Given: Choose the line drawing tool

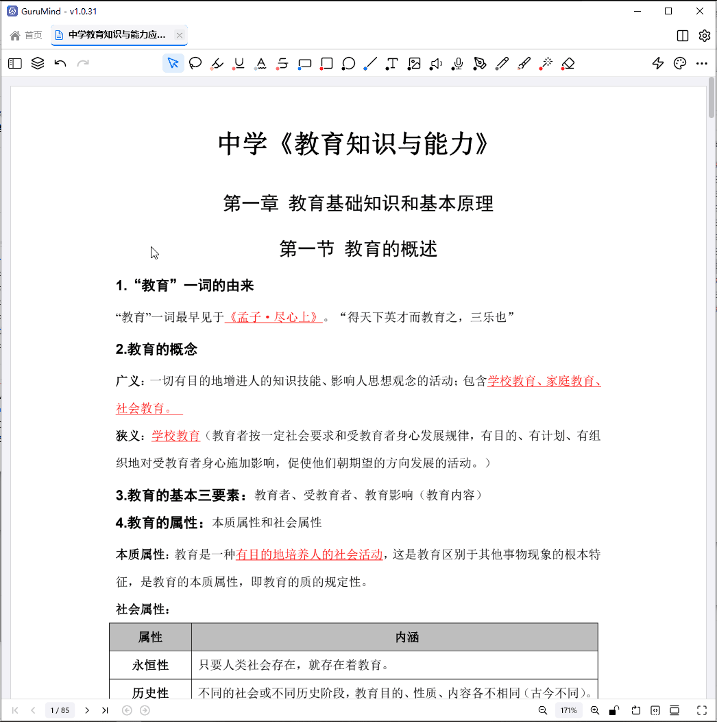Looking at the screenshot, I should click(369, 64).
